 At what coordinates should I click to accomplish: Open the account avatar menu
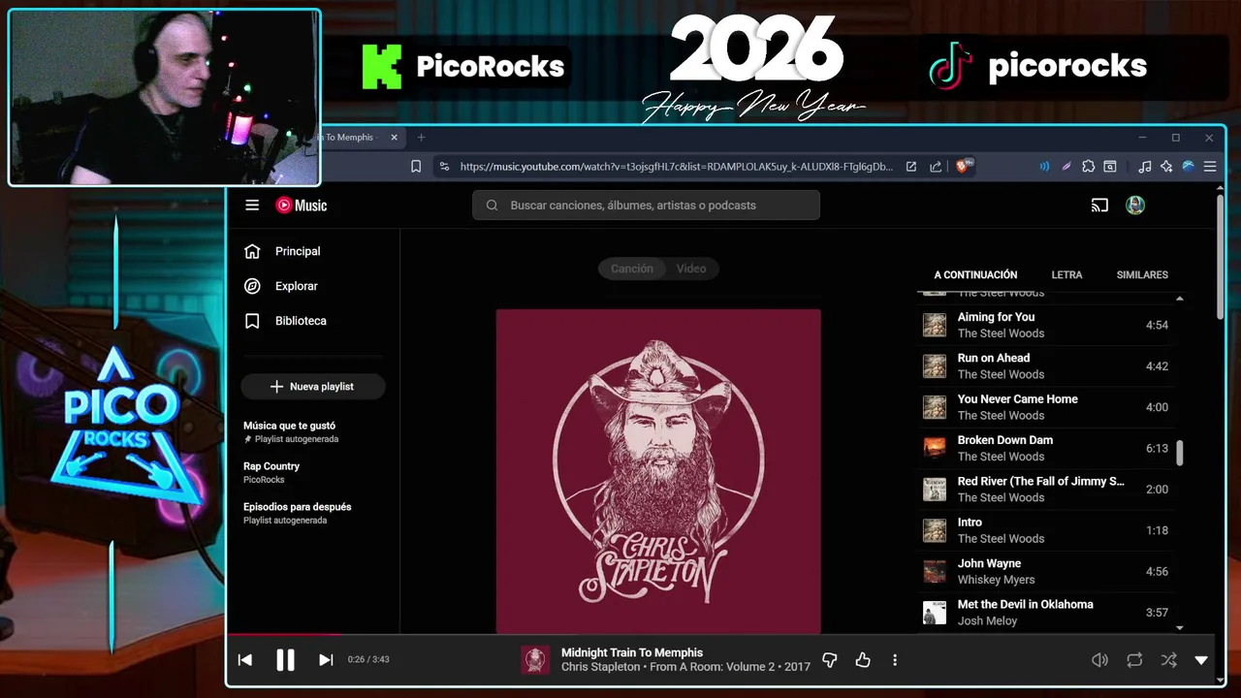click(1135, 206)
